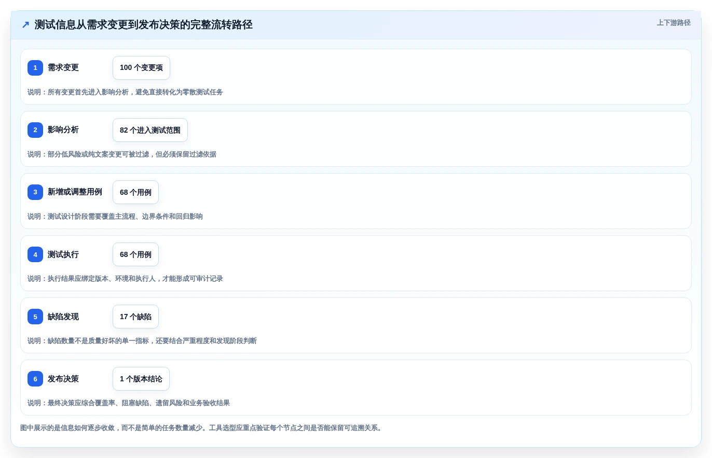Click the note starting 说明：测试设计阶段需要覆盖主流程
The image size is (712, 458).
coord(115,217)
